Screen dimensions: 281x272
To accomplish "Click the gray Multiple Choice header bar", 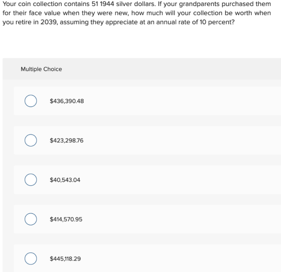I will point(142,69).
